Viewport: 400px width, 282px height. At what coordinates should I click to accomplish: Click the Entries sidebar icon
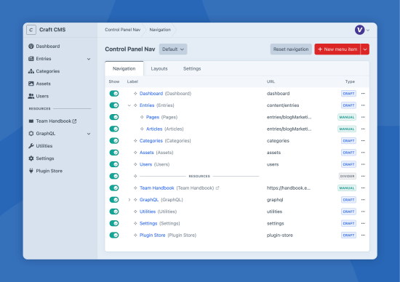[x=31, y=59]
